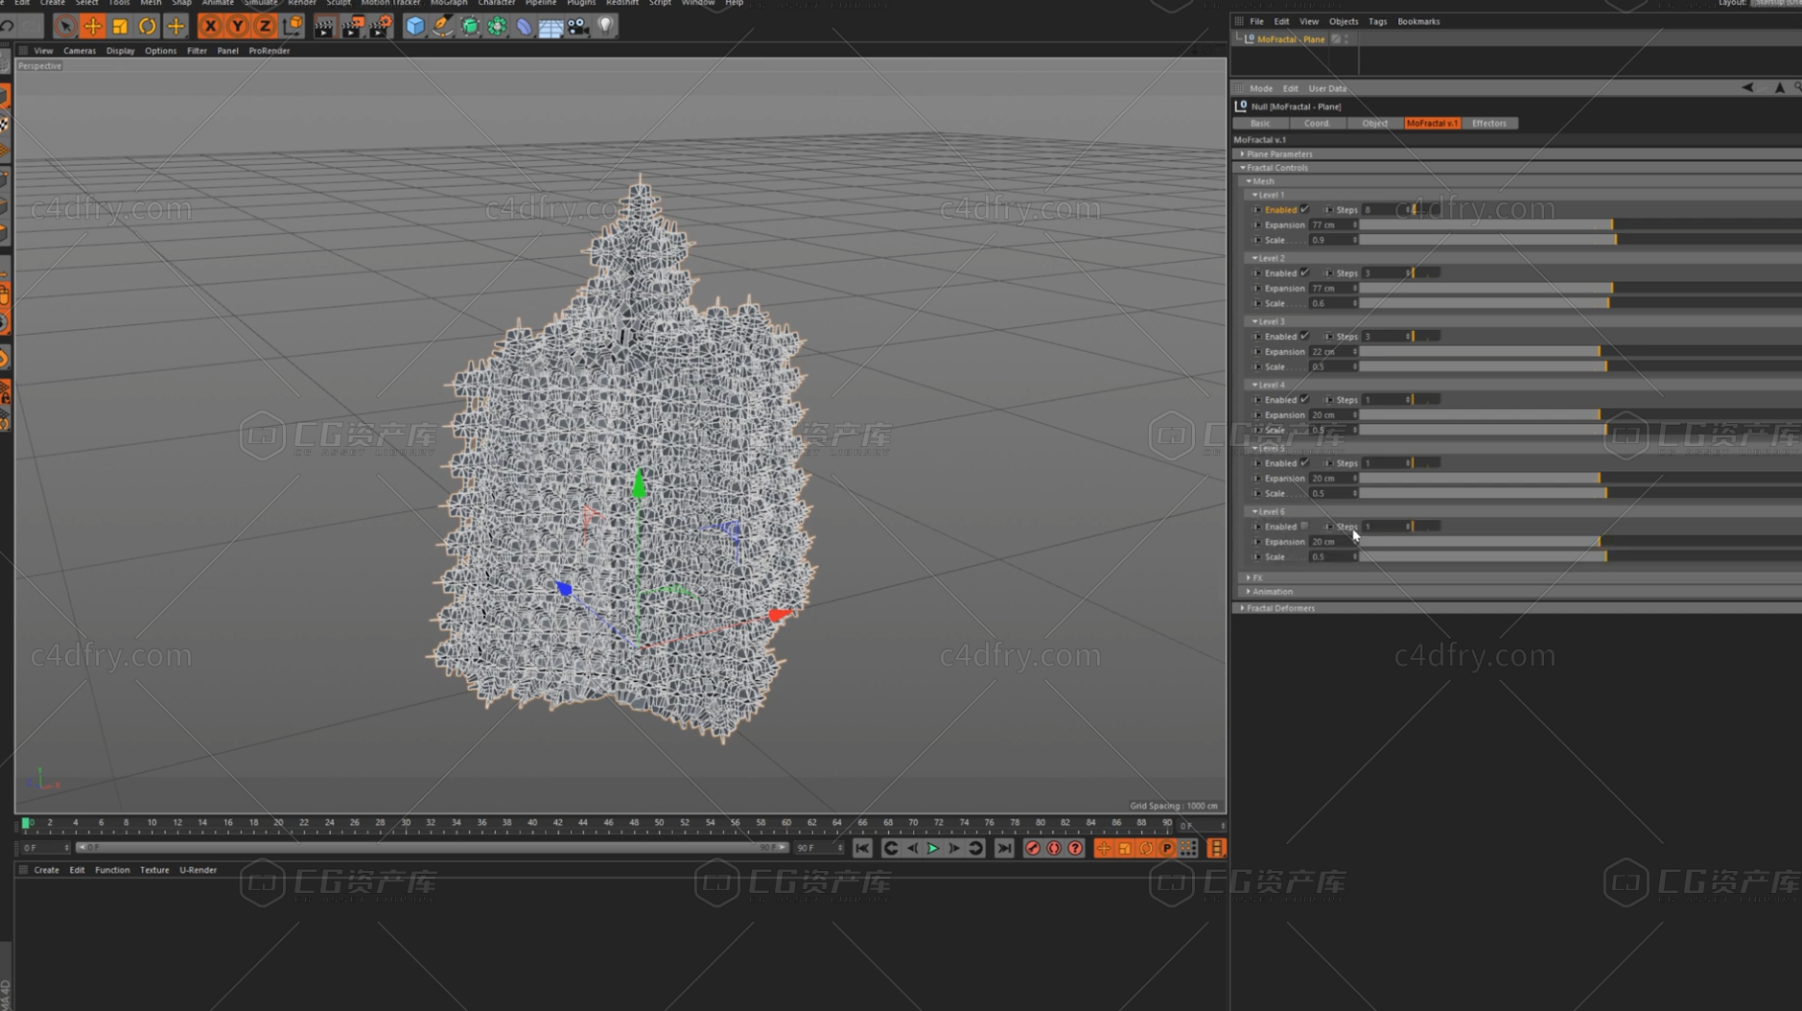Expand Plane Parameters section
Viewport: 1802px width, 1011px height.
[1242, 153]
